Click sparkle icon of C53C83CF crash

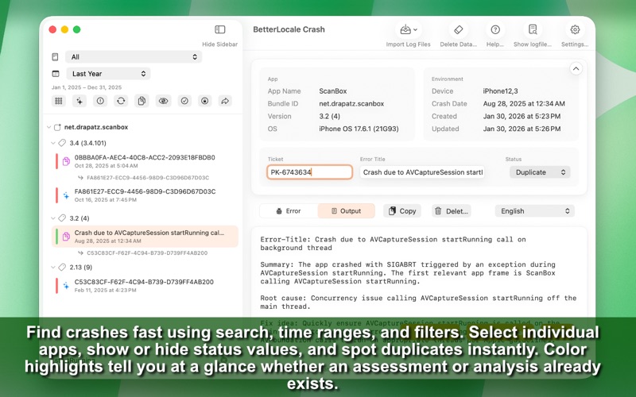[x=66, y=286]
